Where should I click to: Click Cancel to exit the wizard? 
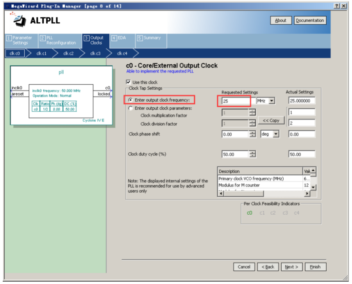(x=244, y=267)
